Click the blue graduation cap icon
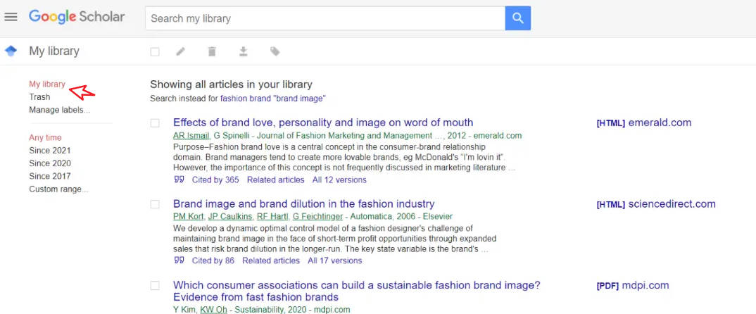Screen dimensions: 756x314 [11, 51]
